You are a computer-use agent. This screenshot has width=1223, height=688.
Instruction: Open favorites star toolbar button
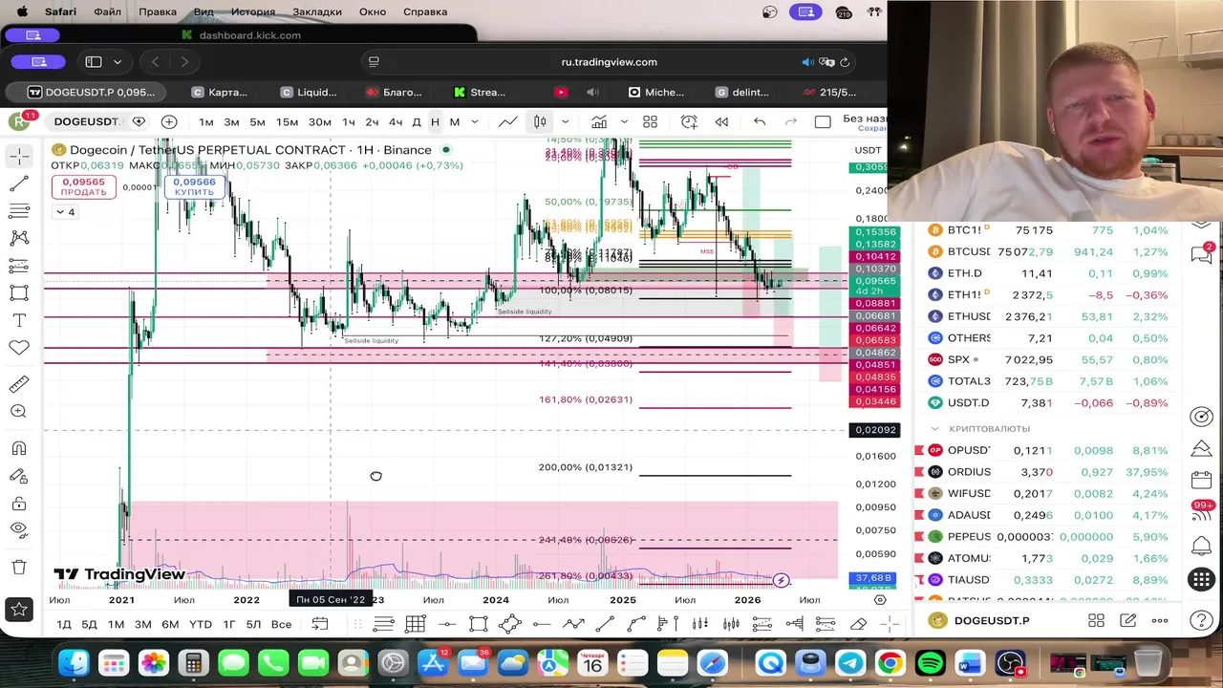pos(19,609)
